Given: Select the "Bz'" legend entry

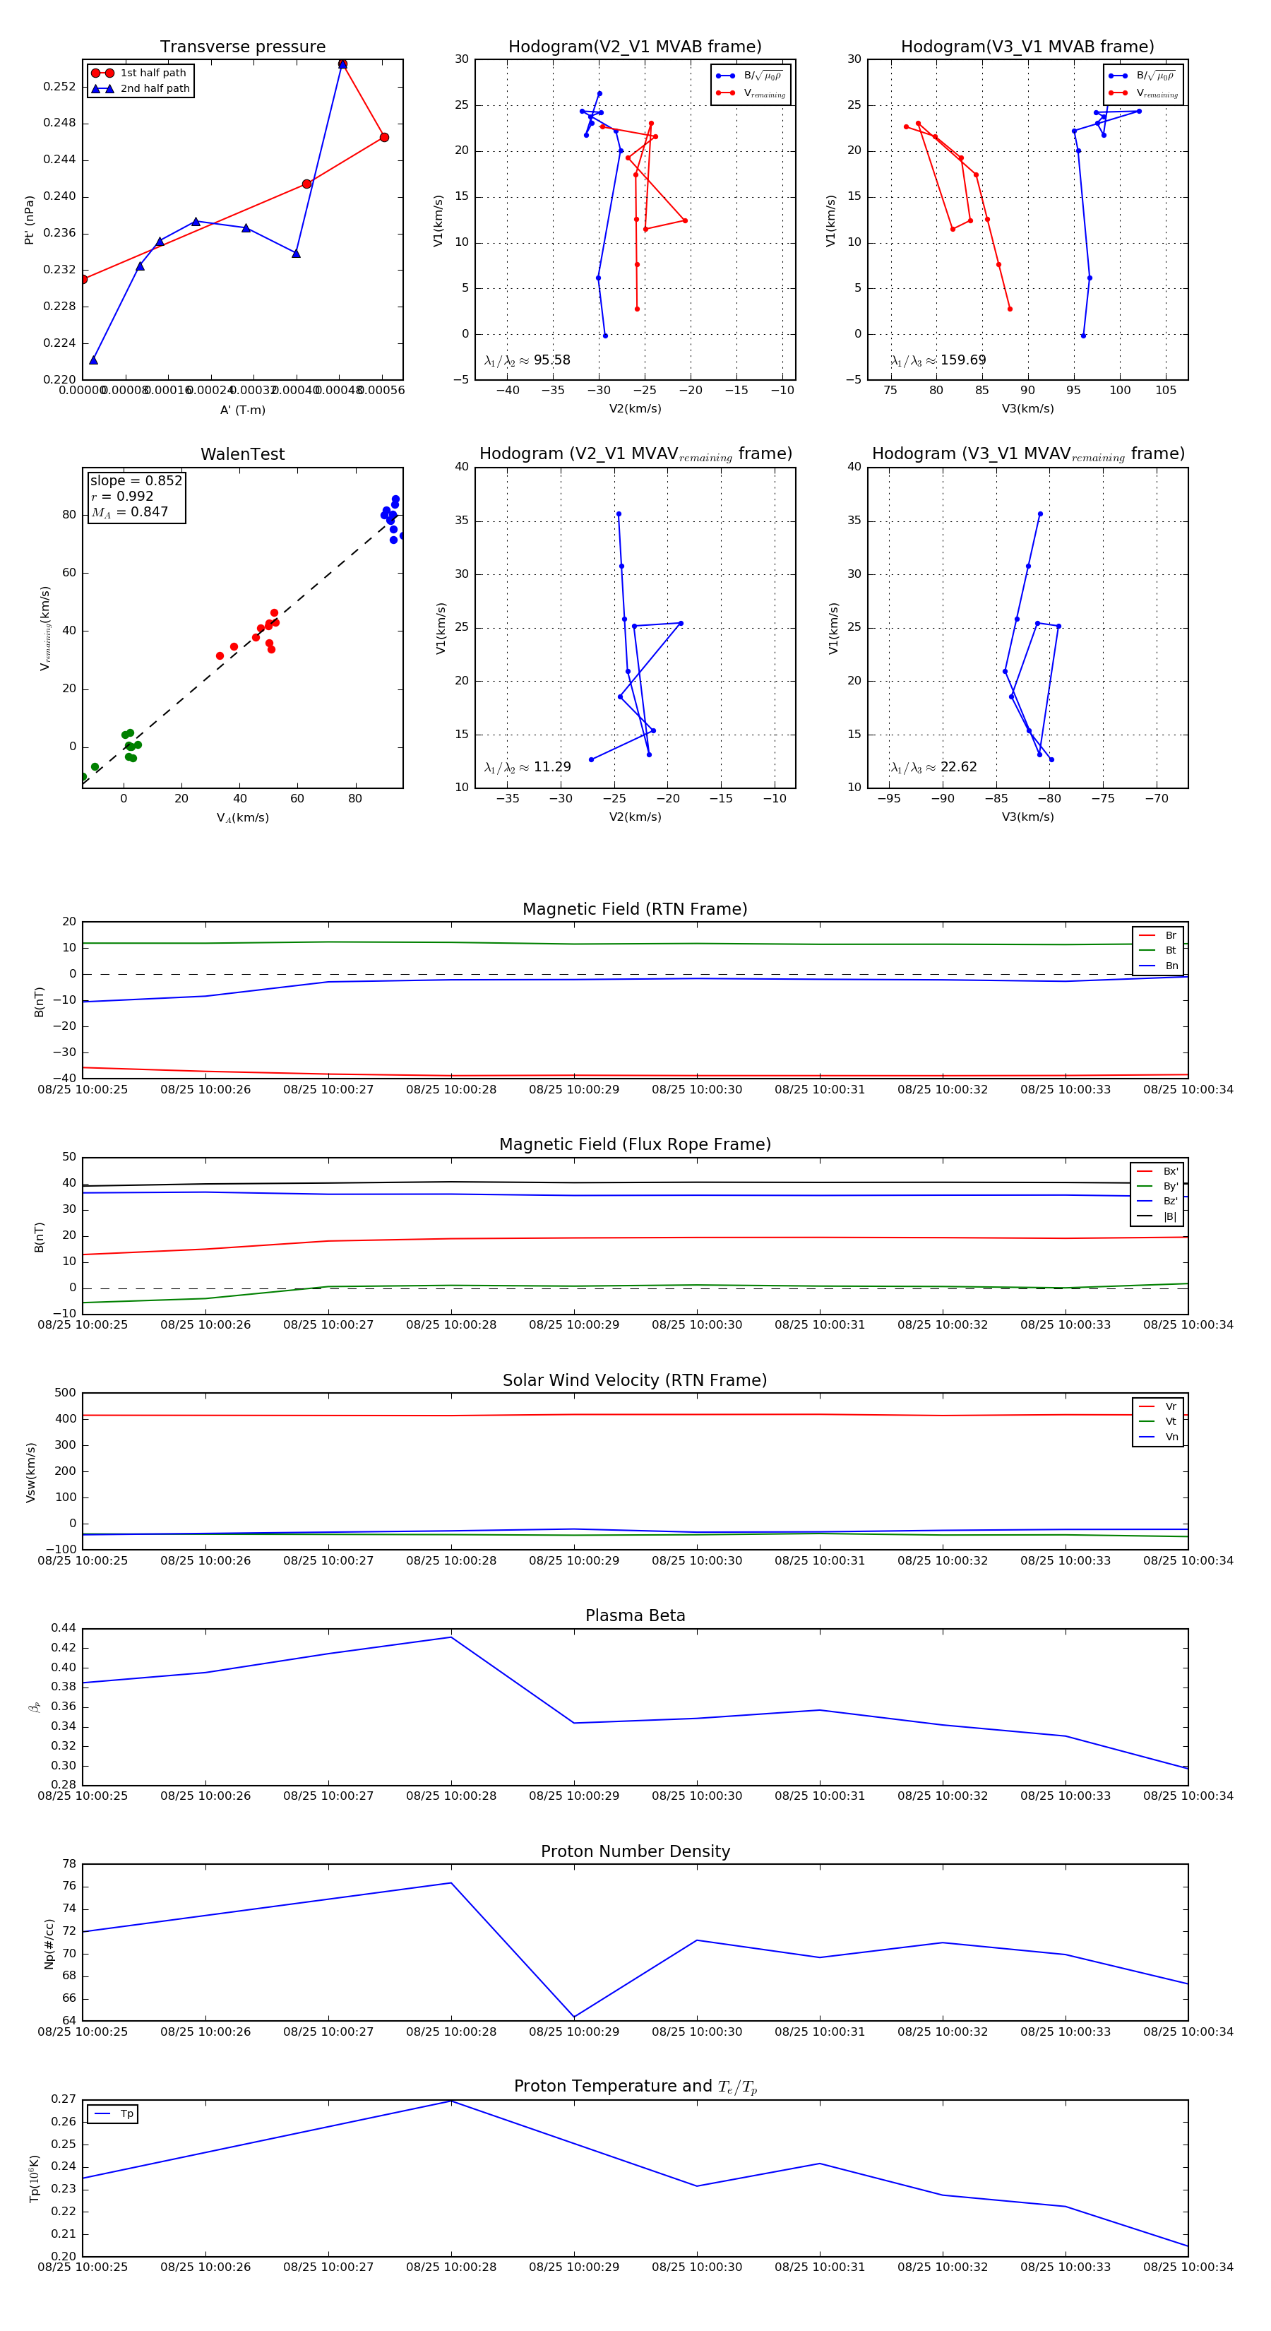Looking at the screenshot, I should coord(1157,1202).
